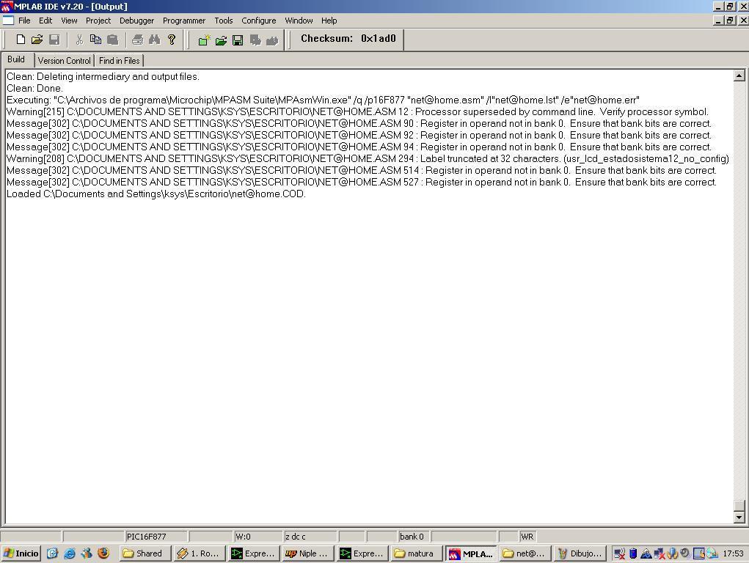Click the Build Options icon
The width and height of the screenshot is (749, 563).
pos(255,40)
